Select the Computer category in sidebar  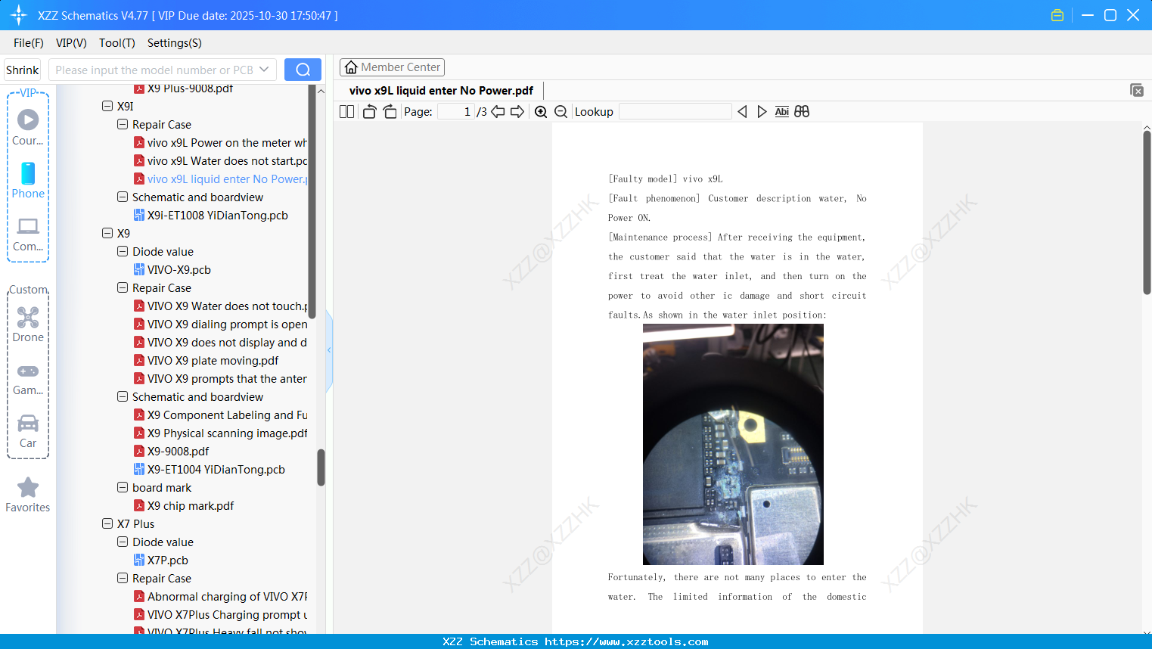(x=28, y=234)
